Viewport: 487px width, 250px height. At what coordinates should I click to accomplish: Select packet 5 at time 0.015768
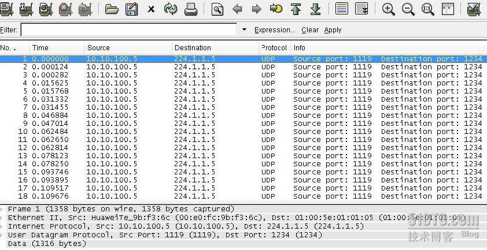244,91
